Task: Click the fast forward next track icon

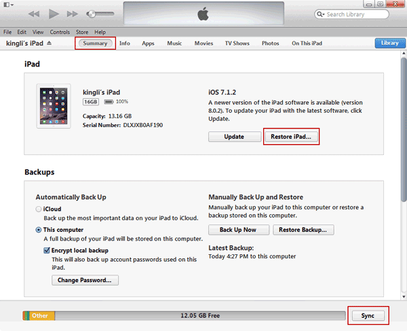Action: [72, 14]
